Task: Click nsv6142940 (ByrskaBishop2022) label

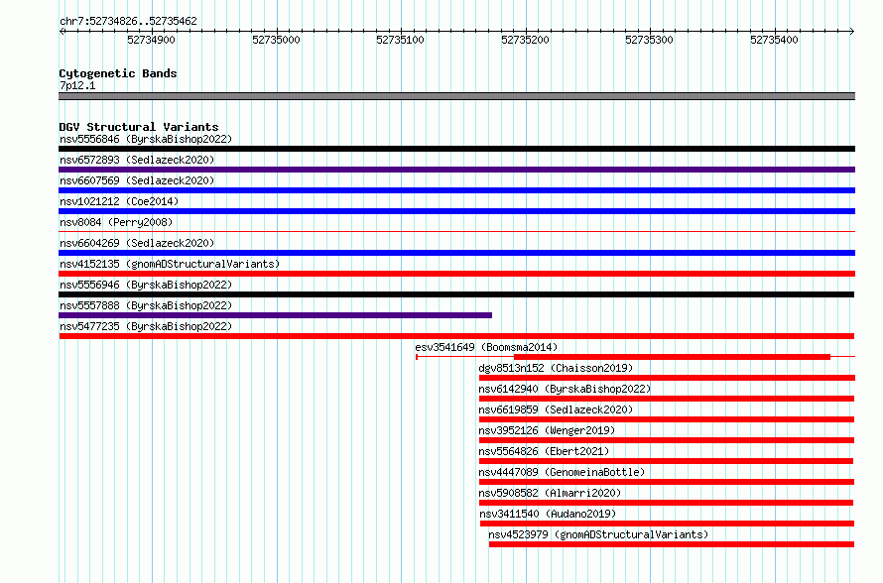Action: [565, 389]
